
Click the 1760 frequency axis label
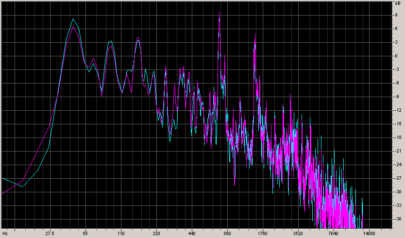click(263, 234)
